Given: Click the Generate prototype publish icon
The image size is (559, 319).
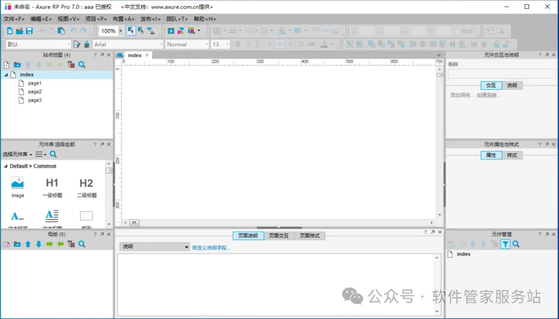Looking at the screenshot, I should pyautogui.click(x=192, y=31).
